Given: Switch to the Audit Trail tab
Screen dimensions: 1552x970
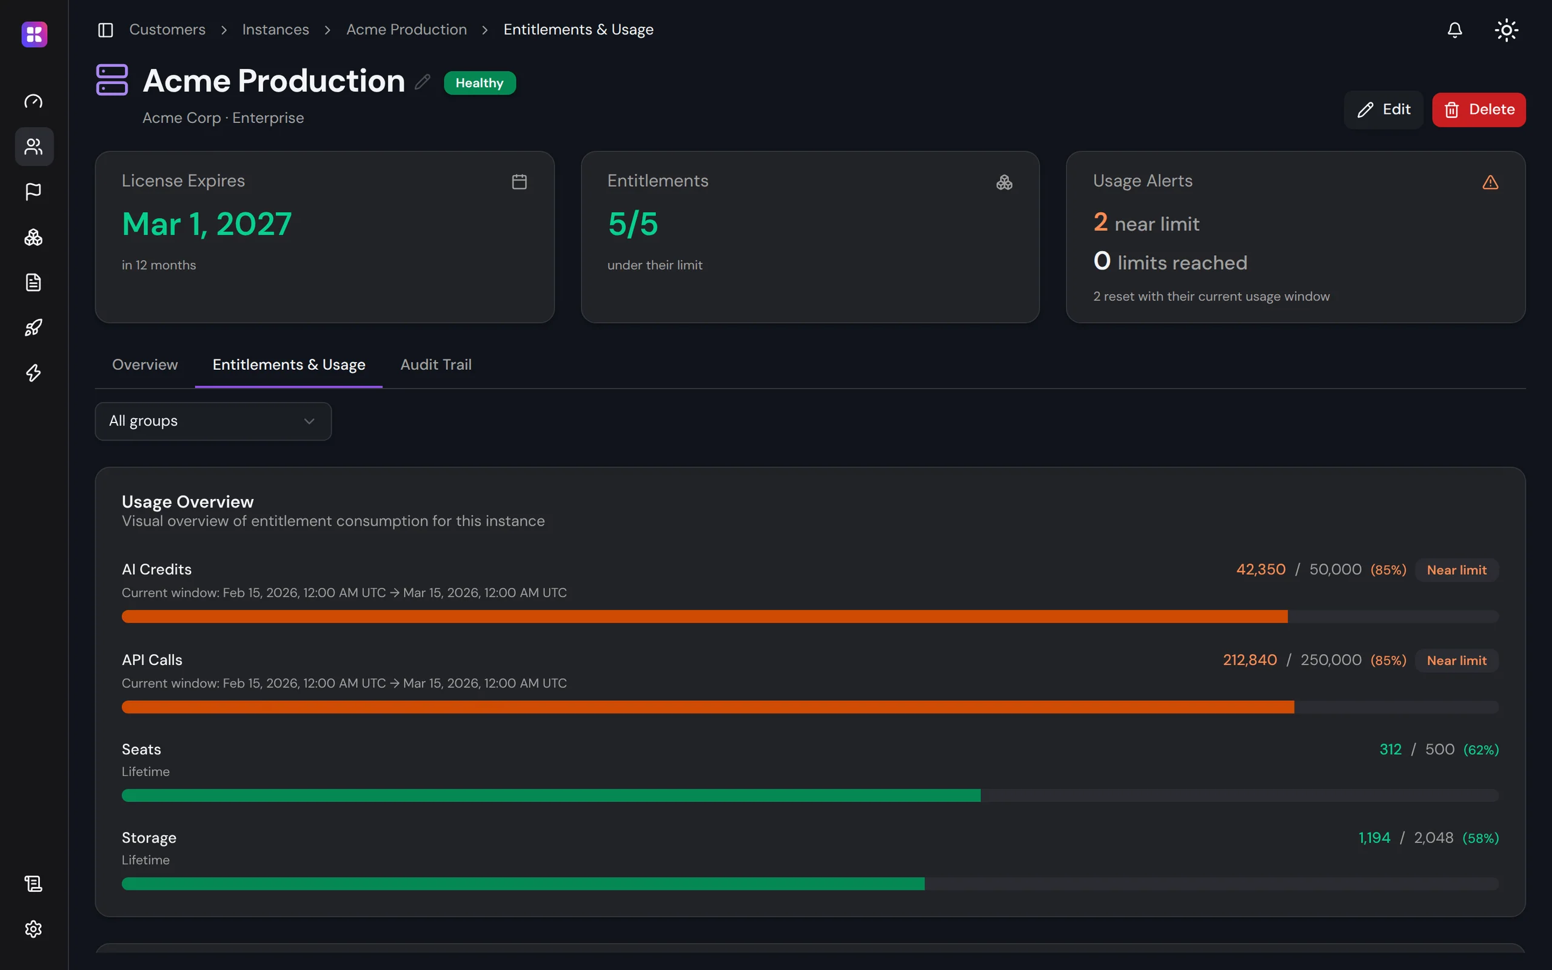Looking at the screenshot, I should coord(436,364).
